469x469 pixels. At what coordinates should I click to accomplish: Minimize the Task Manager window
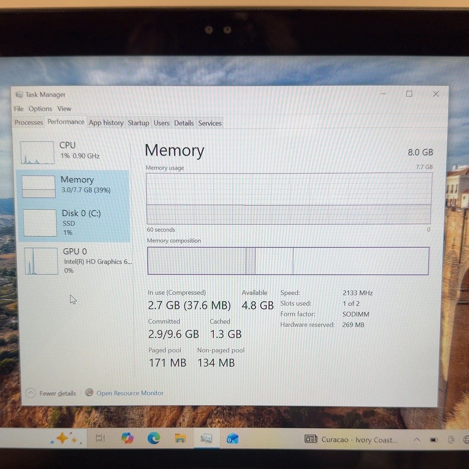[383, 94]
